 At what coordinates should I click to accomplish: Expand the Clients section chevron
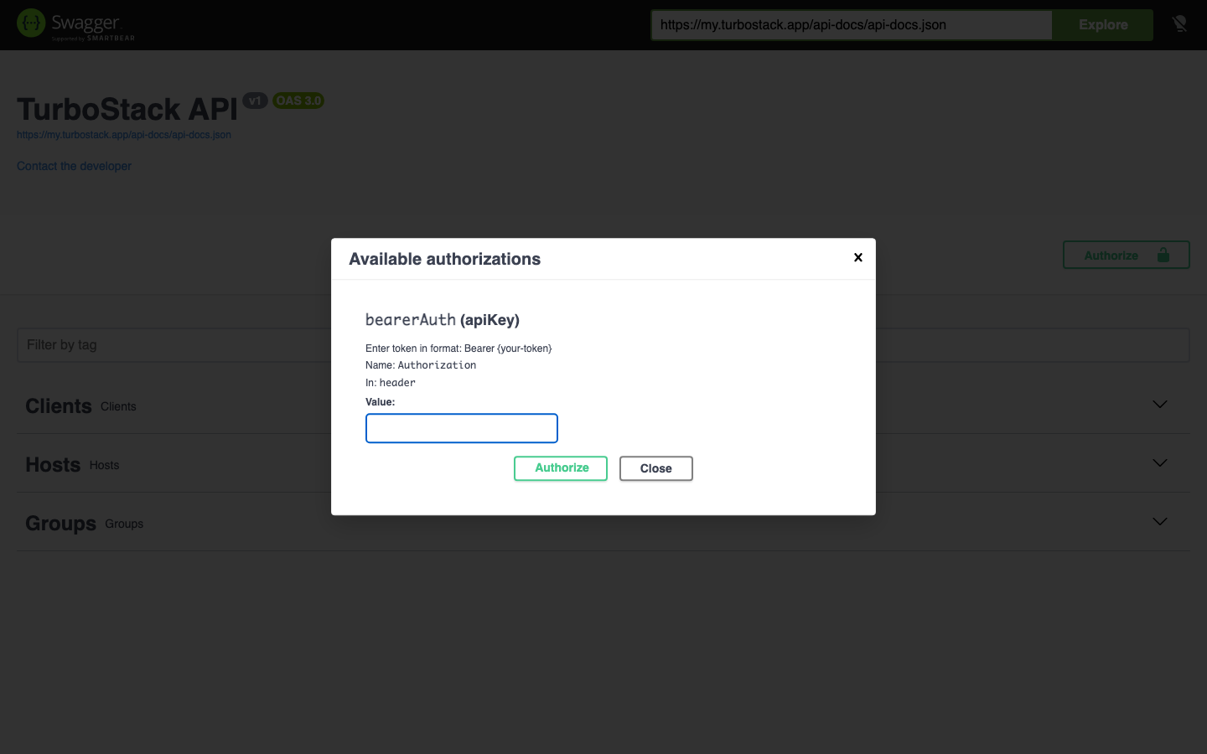point(1160,405)
